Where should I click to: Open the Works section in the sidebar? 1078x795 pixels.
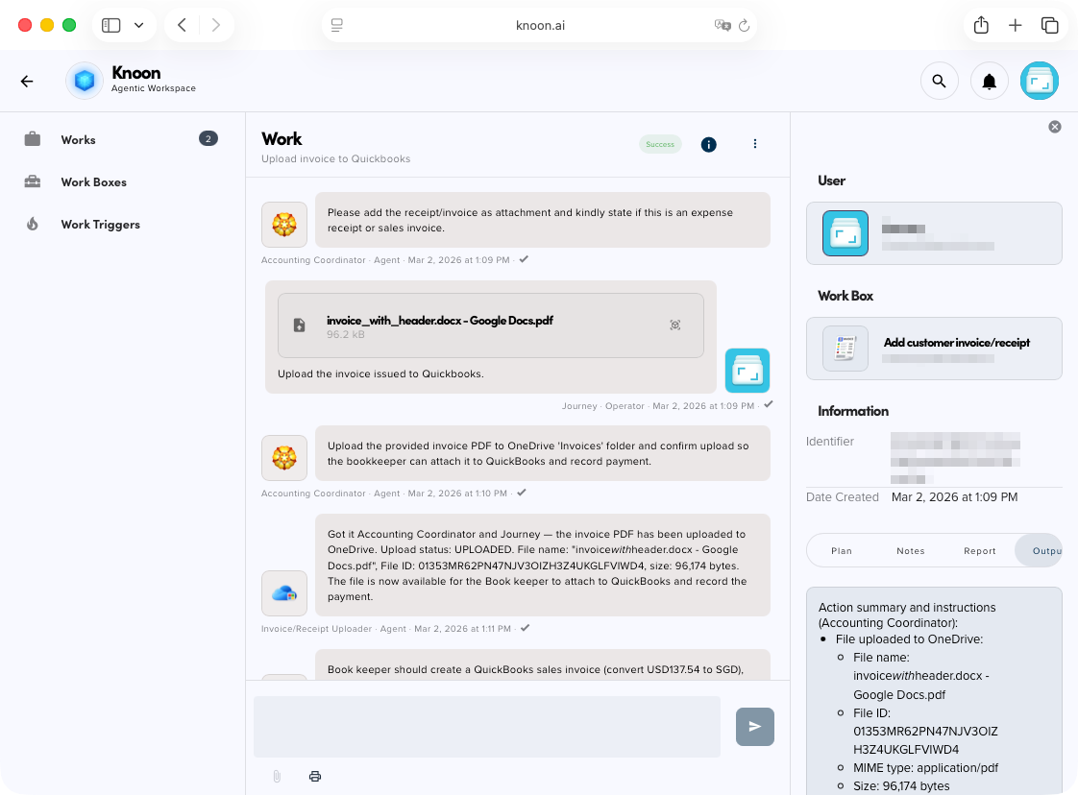78,139
